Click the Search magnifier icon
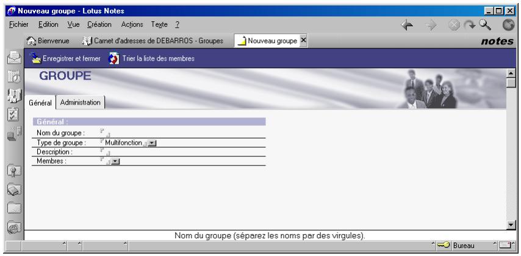 click(485, 24)
